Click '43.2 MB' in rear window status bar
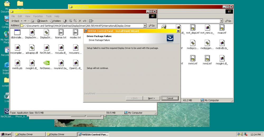This screenshot has width=264, height=137. 187,101
